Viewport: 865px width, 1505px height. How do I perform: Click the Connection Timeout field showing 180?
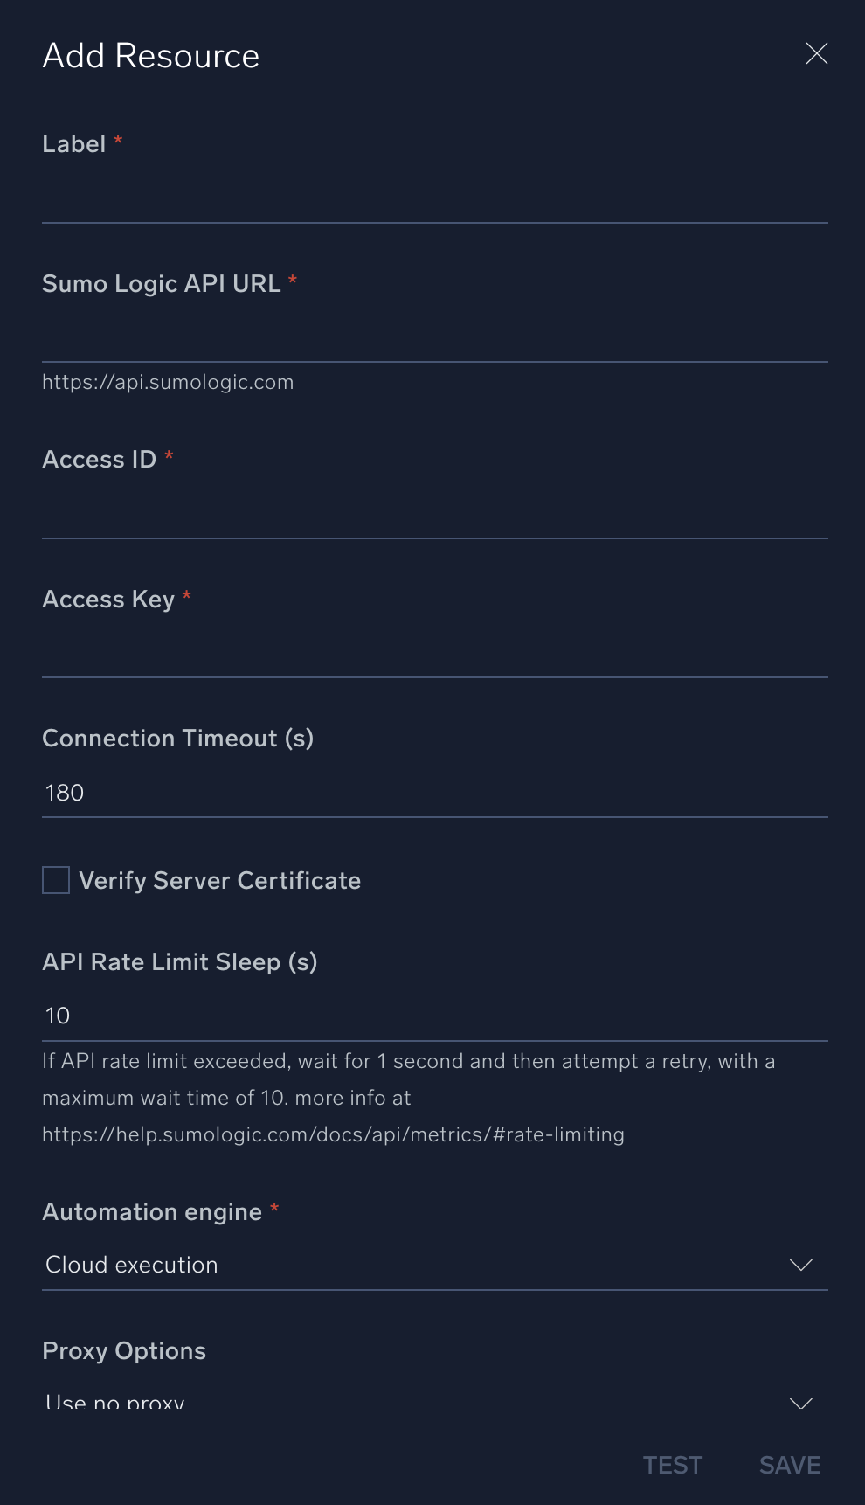tap(434, 793)
